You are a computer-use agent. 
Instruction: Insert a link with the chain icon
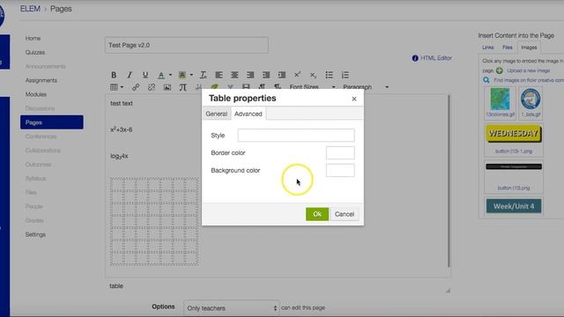click(x=136, y=87)
